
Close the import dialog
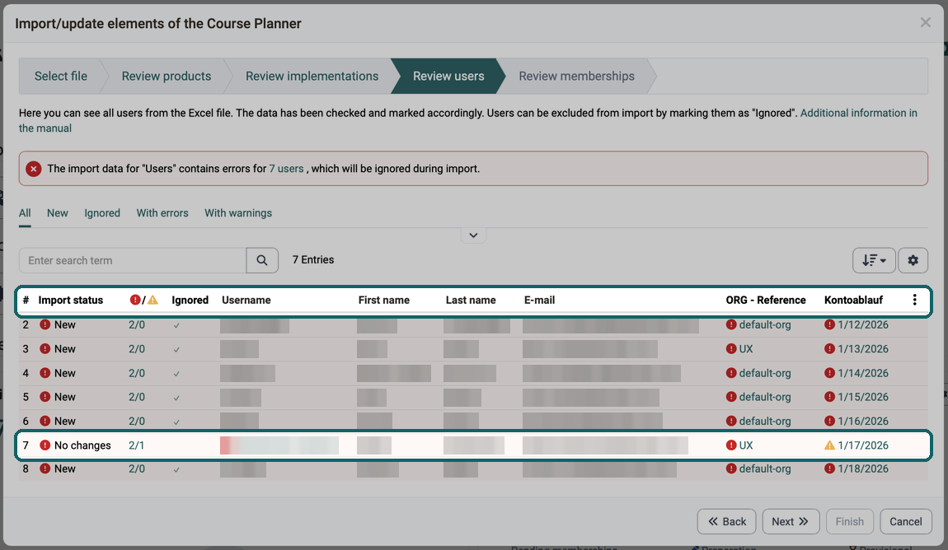click(x=925, y=23)
